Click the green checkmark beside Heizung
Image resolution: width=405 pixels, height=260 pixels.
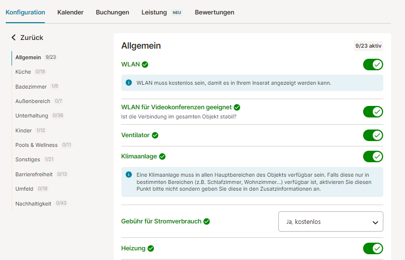tap(151, 248)
